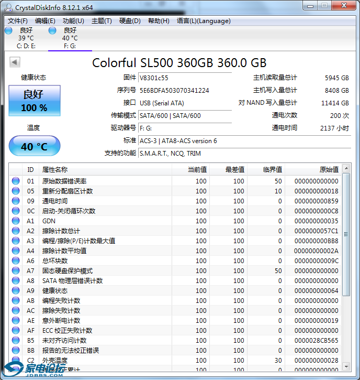
Task: Click the CrystalDiskInfo title bar app icon
Action: [8, 7]
